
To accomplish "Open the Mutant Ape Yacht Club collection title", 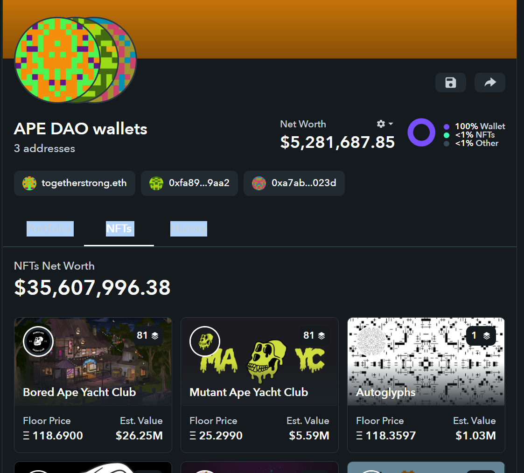I will [249, 392].
